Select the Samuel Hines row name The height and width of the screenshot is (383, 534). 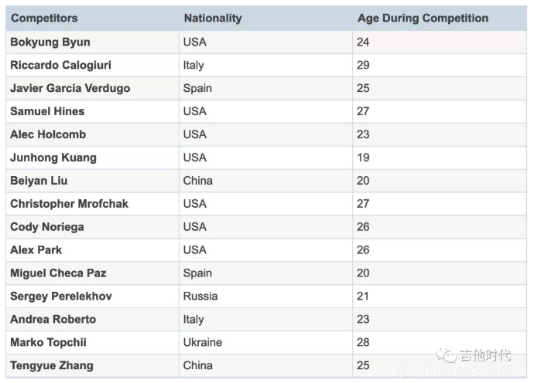(47, 111)
